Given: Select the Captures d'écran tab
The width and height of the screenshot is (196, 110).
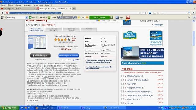Looking at the screenshot, I should (x=71, y=30).
